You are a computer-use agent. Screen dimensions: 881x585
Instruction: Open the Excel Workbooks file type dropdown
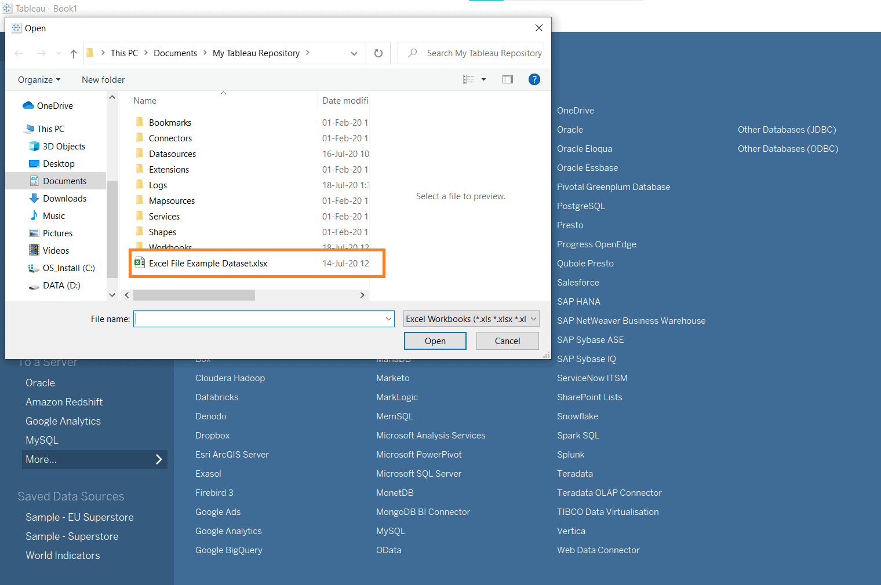tap(471, 319)
